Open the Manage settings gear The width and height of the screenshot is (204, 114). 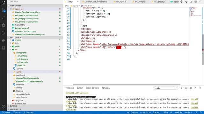pos(4,107)
